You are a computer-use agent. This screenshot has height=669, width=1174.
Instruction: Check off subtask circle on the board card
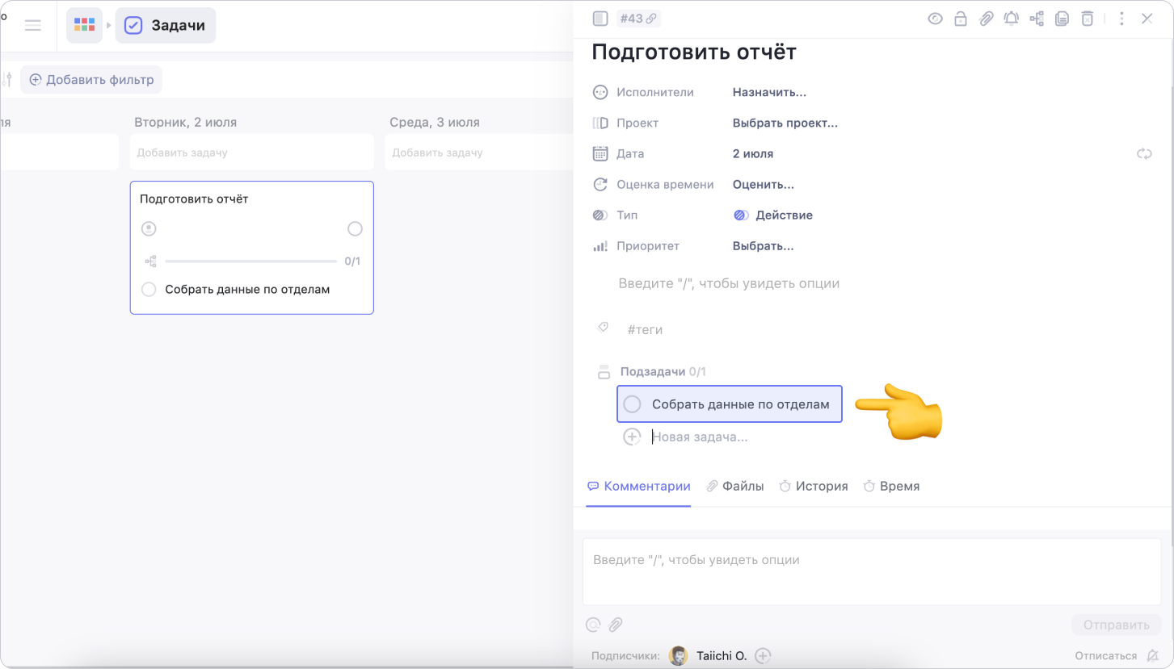point(149,290)
